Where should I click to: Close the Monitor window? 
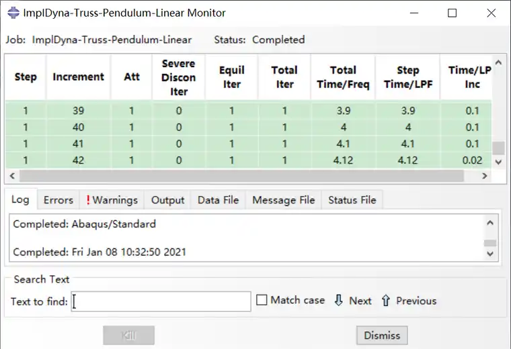491,13
